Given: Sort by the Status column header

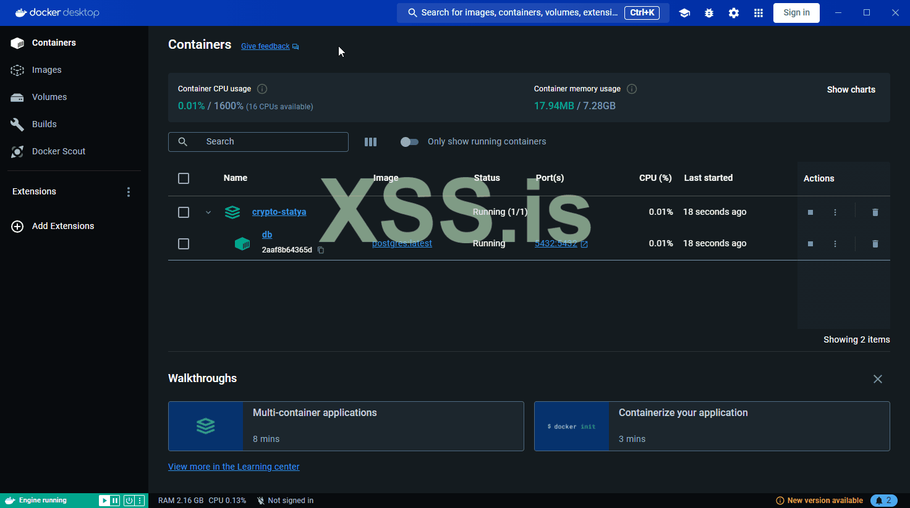Looking at the screenshot, I should [487, 178].
